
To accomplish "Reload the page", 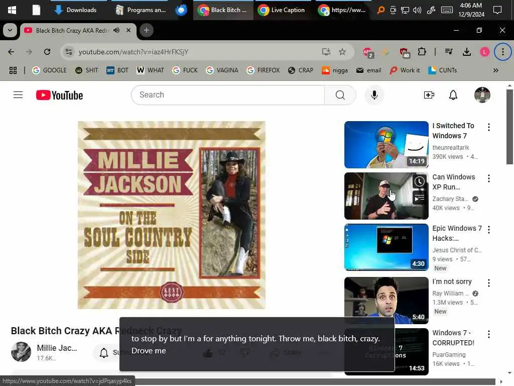I will tap(47, 52).
